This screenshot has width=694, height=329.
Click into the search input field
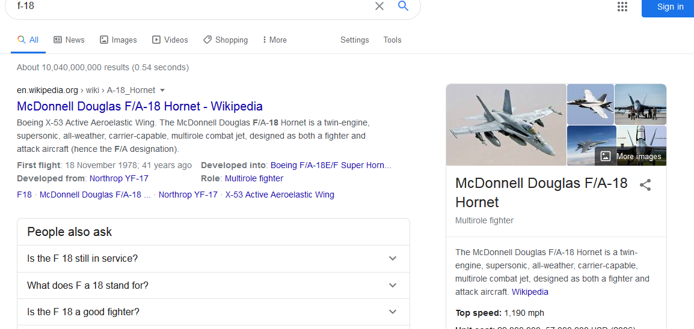coord(192,6)
